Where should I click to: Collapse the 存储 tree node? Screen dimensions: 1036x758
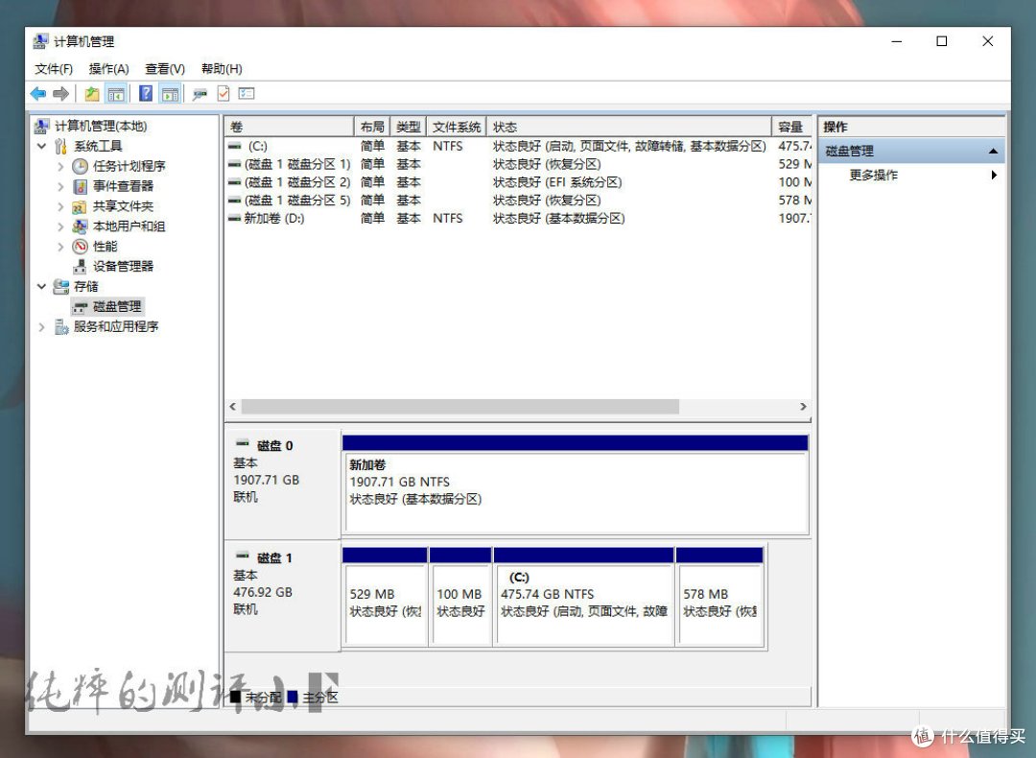41,286
